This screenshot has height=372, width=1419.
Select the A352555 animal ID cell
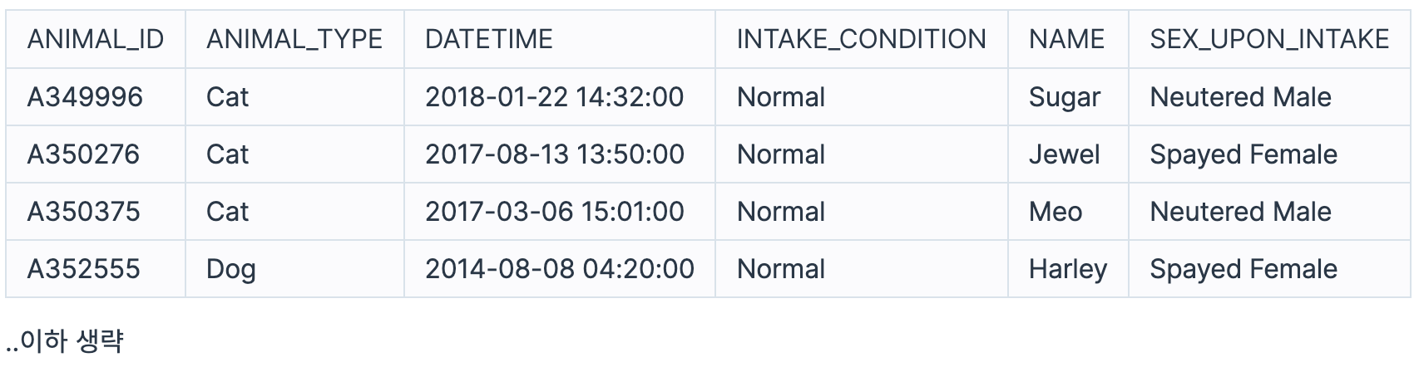tap(96, 269)
